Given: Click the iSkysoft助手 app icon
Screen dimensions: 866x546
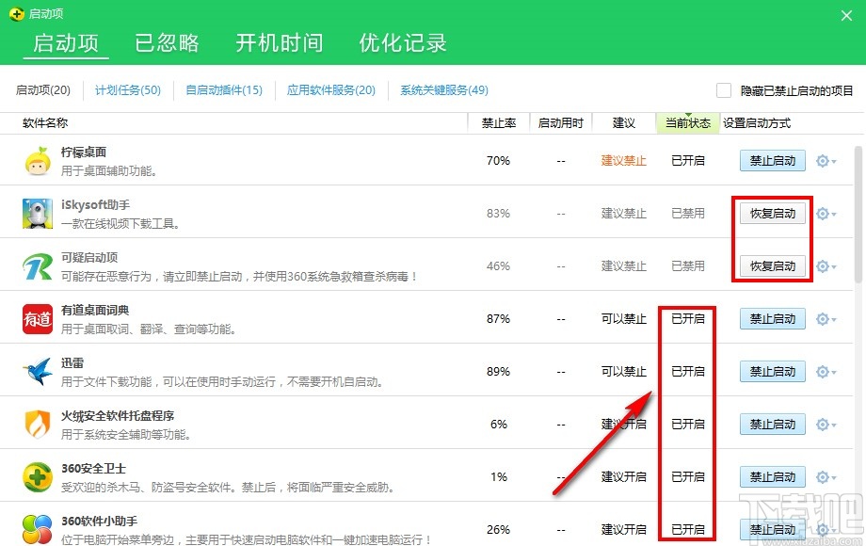Looking at the screenshot, I should [36, 213].
